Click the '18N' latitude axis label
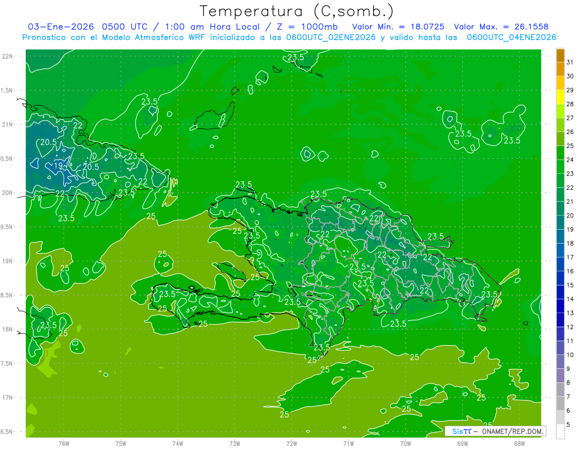The image size is (583, 450). [8, 329]
